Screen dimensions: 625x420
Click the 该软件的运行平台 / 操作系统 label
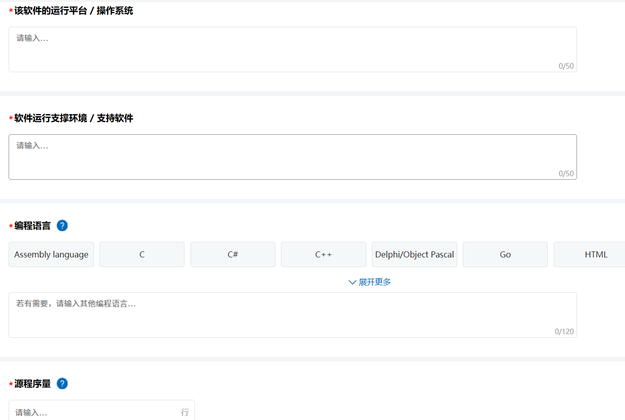tap(74, 11)
